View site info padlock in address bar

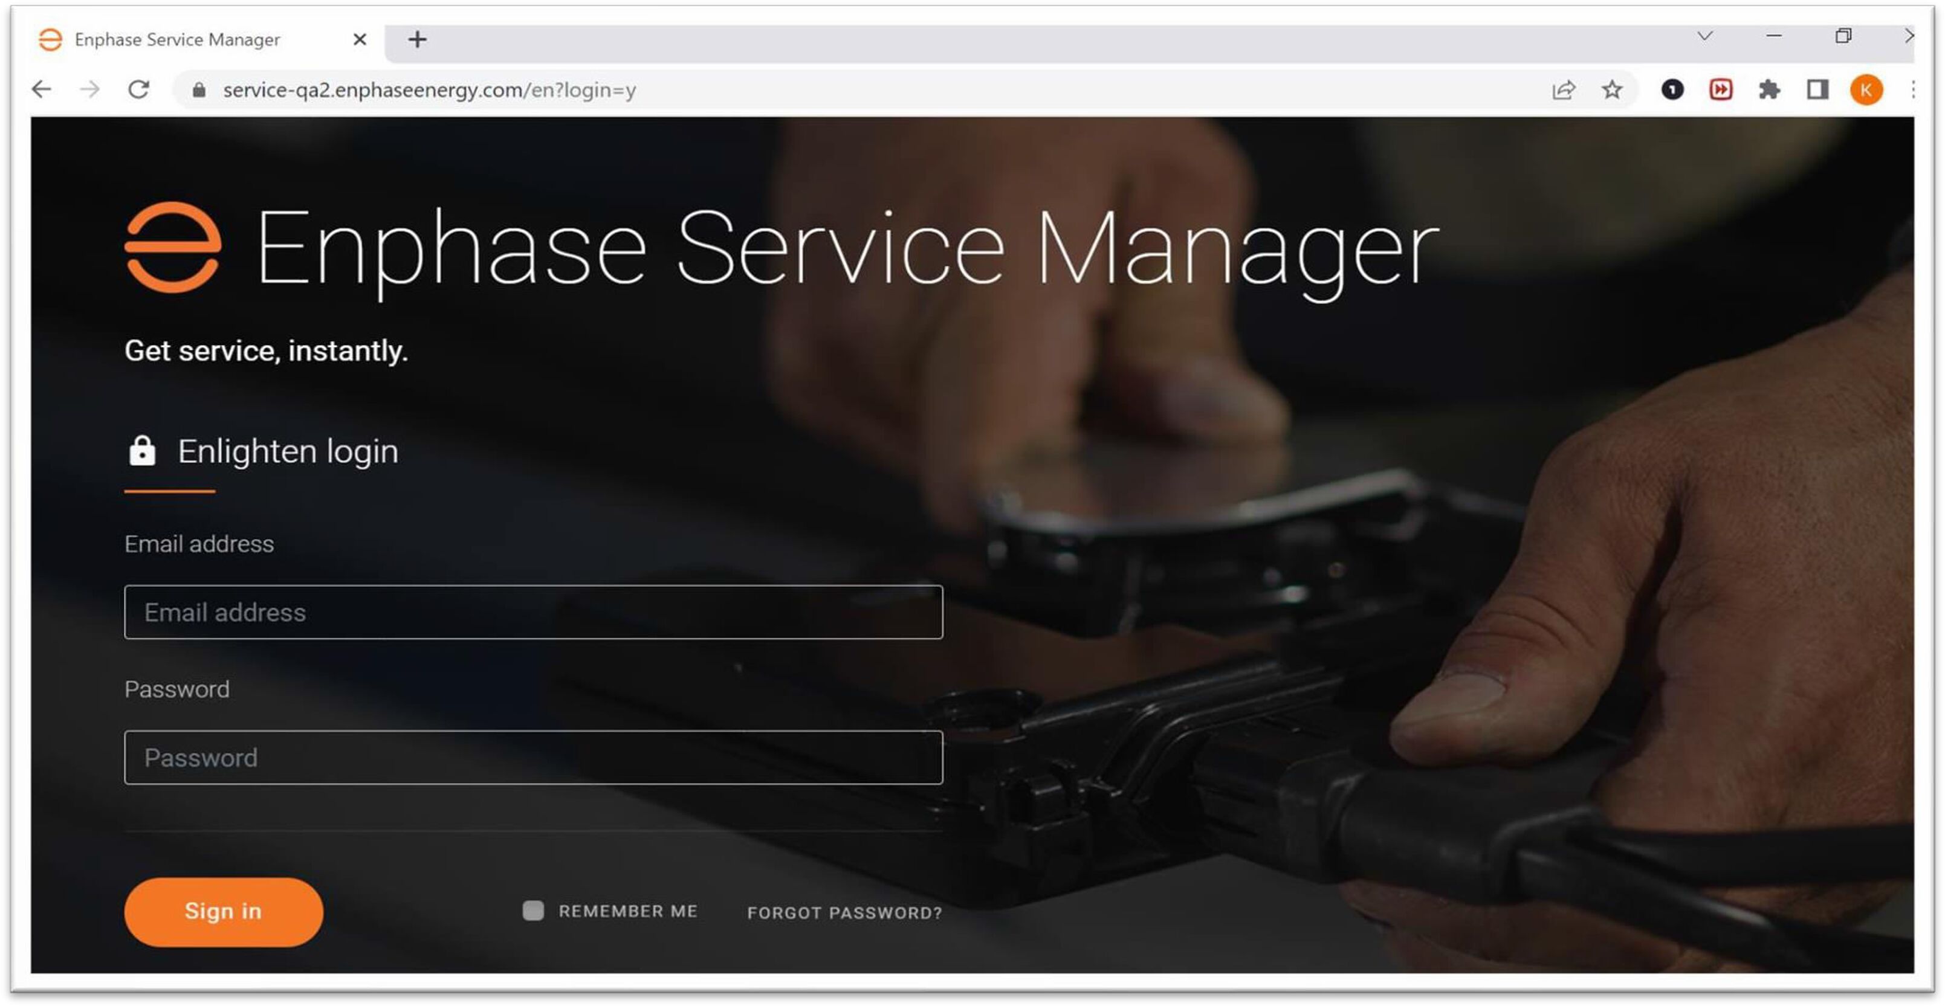coord(199,90)
